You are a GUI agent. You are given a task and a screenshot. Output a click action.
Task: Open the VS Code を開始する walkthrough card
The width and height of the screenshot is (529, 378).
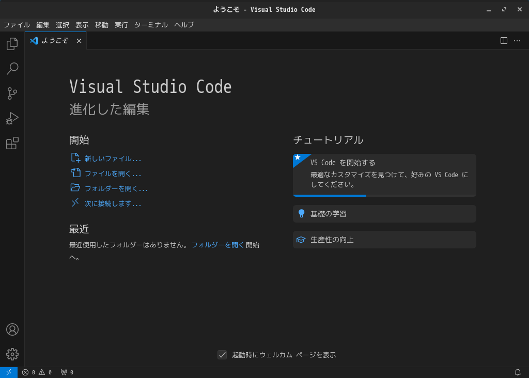(x=384, y=175)
